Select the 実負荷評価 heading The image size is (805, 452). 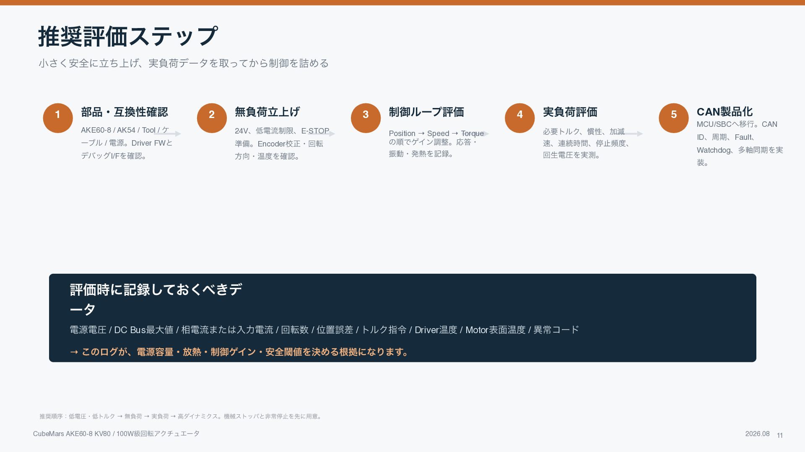[570, 112]
